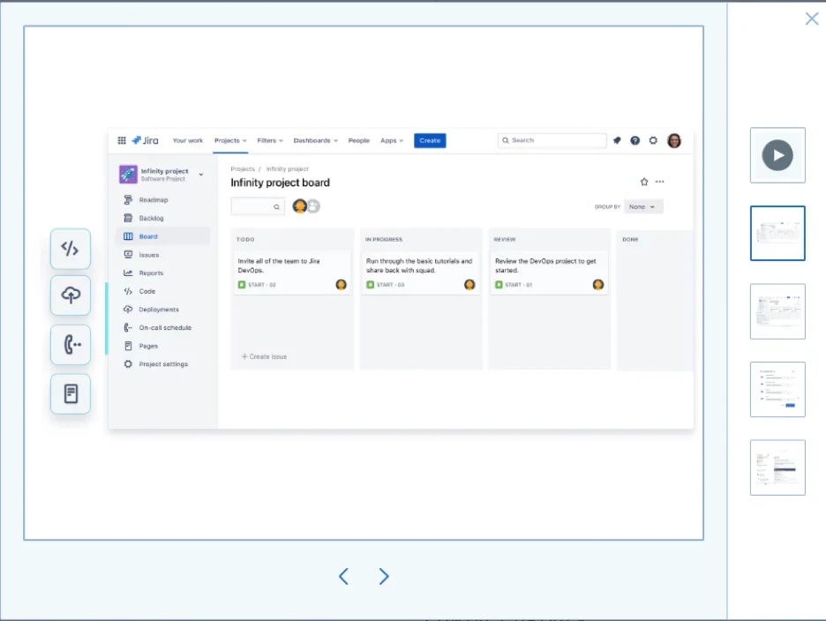Click the Jira top Search field
The width and height of the screenshot is (826, 621).
[x=552, y=140]
